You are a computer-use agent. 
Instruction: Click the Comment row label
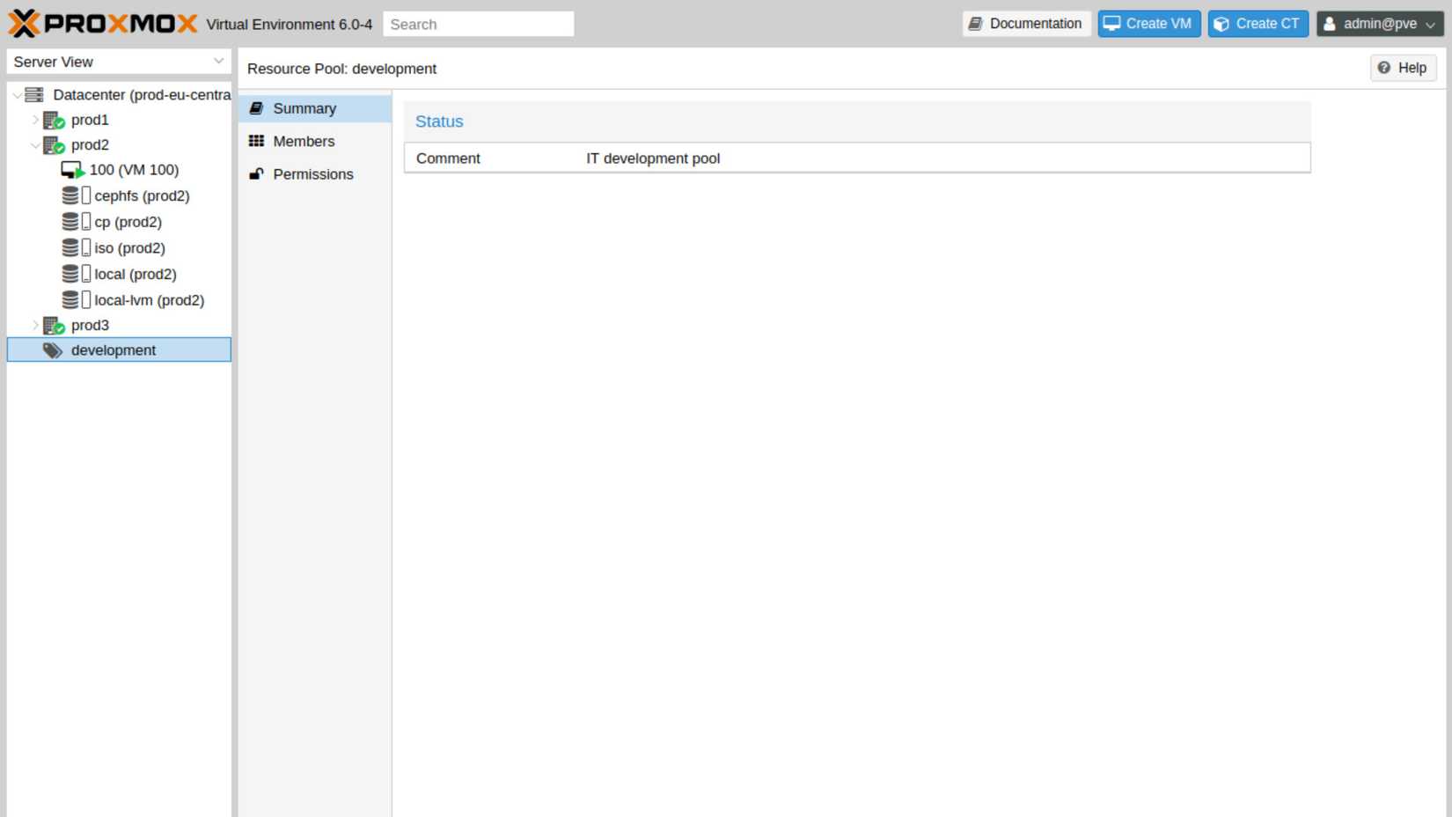click(448, 158)
